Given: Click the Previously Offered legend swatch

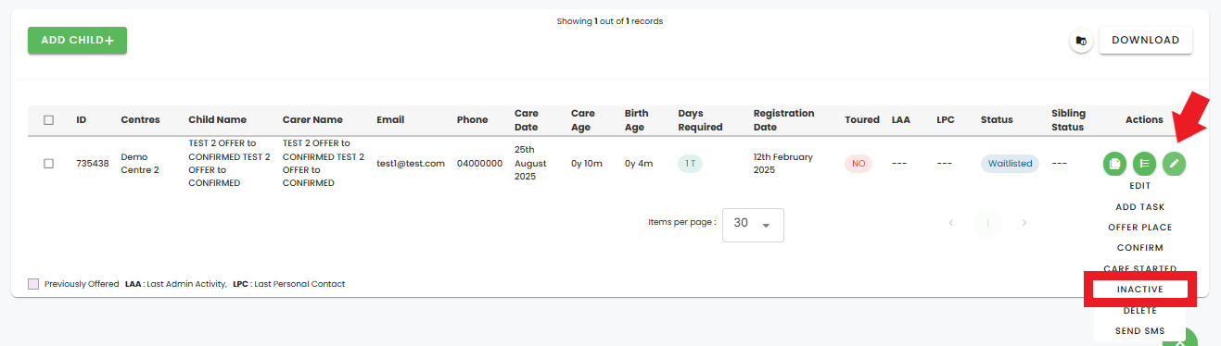Looking at the screenshot, I should point(33,284).
